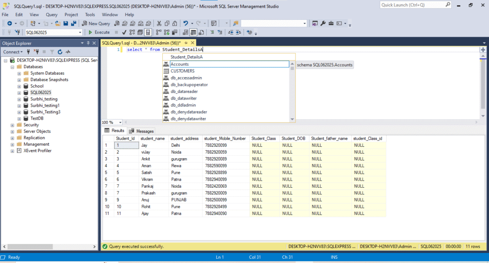Click the Database Engine Query icon
This screenshot has width=489, height=263.
pyautogui.click(x=117, y=23)
